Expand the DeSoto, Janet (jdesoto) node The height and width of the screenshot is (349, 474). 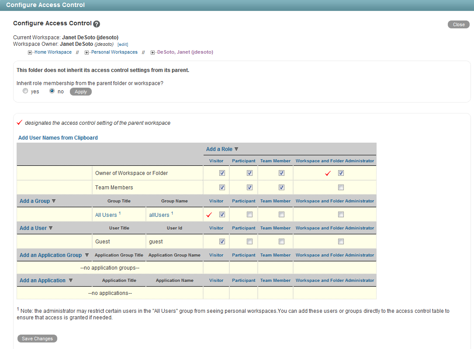point(152,52)
